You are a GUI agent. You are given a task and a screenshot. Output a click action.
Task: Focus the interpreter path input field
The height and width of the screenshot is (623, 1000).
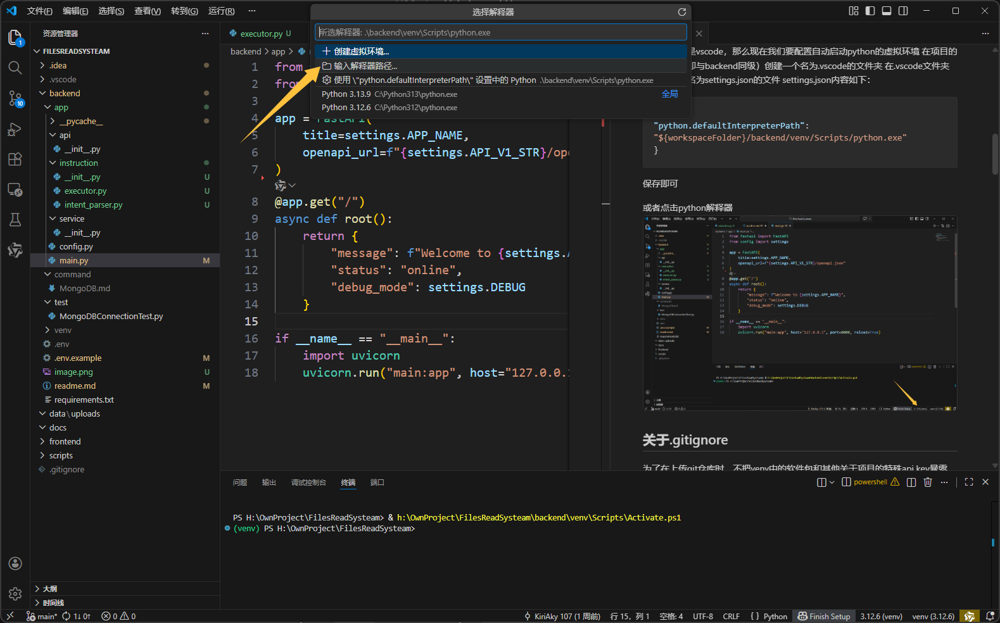coord(500,32)
